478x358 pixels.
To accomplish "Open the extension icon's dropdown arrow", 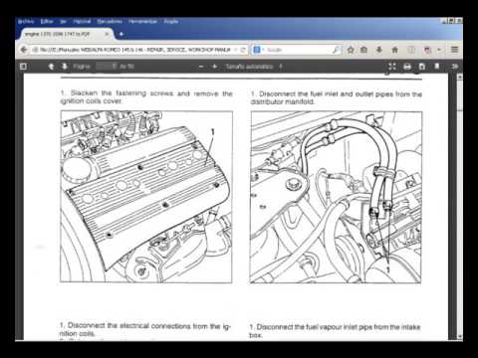I will coord(439,50).
